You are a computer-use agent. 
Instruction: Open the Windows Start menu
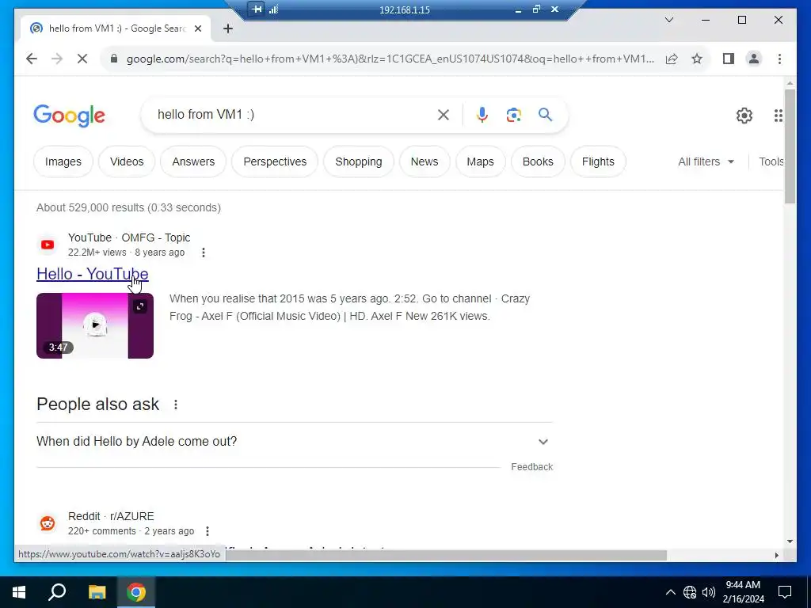coord(19,592)
